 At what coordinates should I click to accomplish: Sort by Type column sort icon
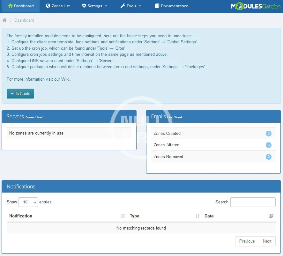point(197,216)
